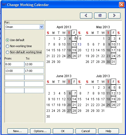Select May 25, 2013
Screen dimensions: 126x135
click(119, 56)
